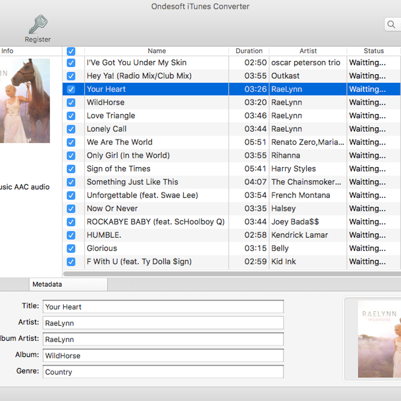401x401 pixels.
Task: Click the Register key icon
Action: (x=38, y=24)
